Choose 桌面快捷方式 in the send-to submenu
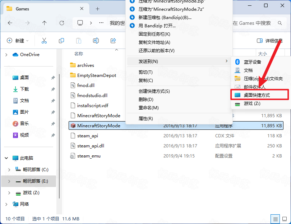Screen dimensions: 291x224 (260, 95)
